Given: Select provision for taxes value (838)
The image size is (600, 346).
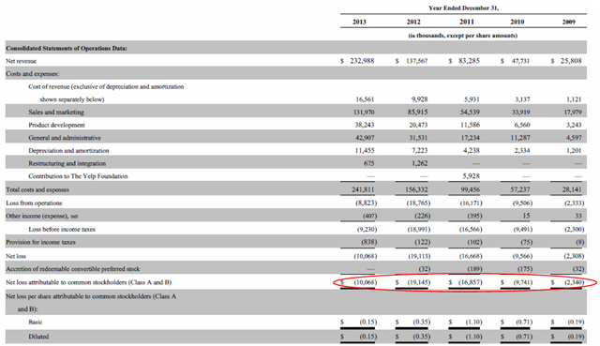Looking at the screenshot, I should 369,242.
